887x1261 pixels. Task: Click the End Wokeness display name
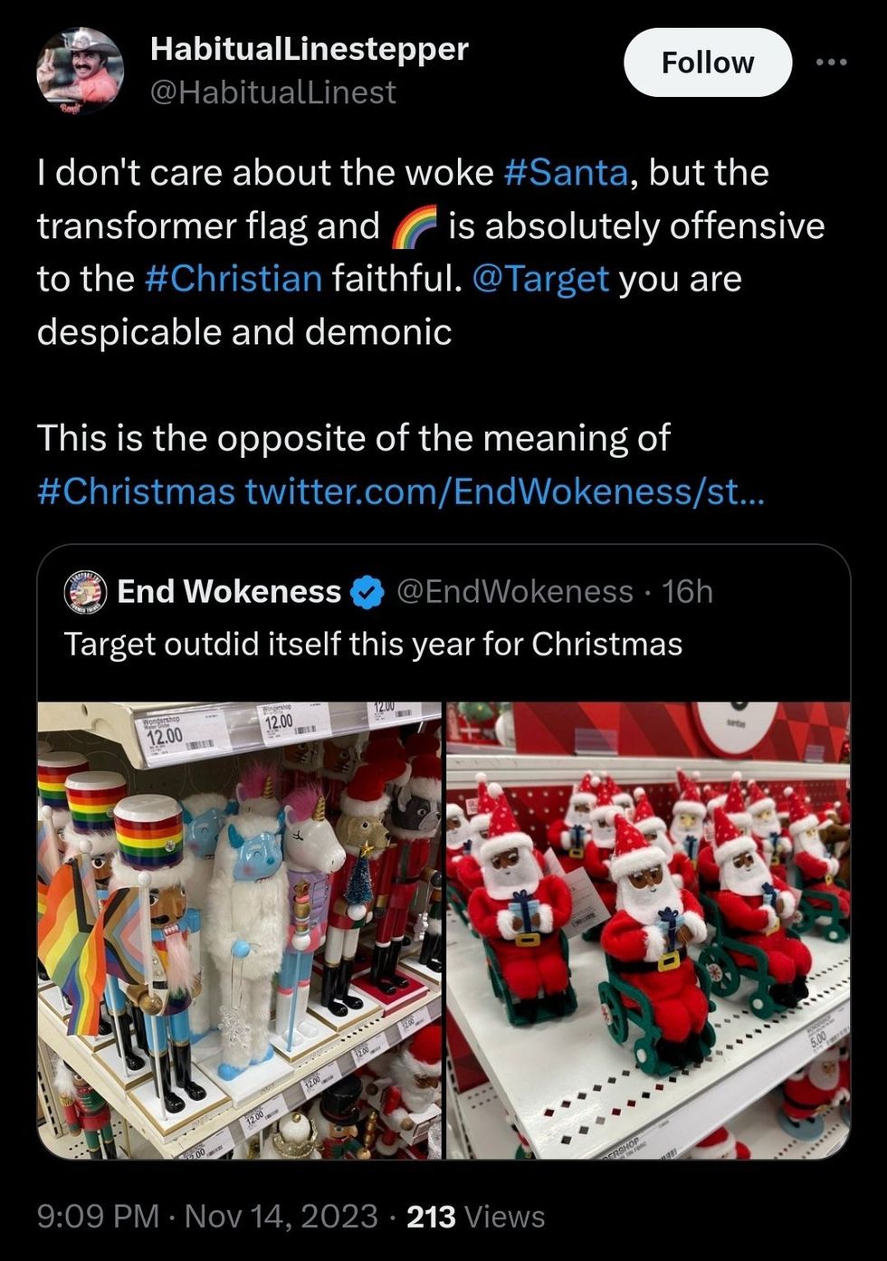click(229, 592)
